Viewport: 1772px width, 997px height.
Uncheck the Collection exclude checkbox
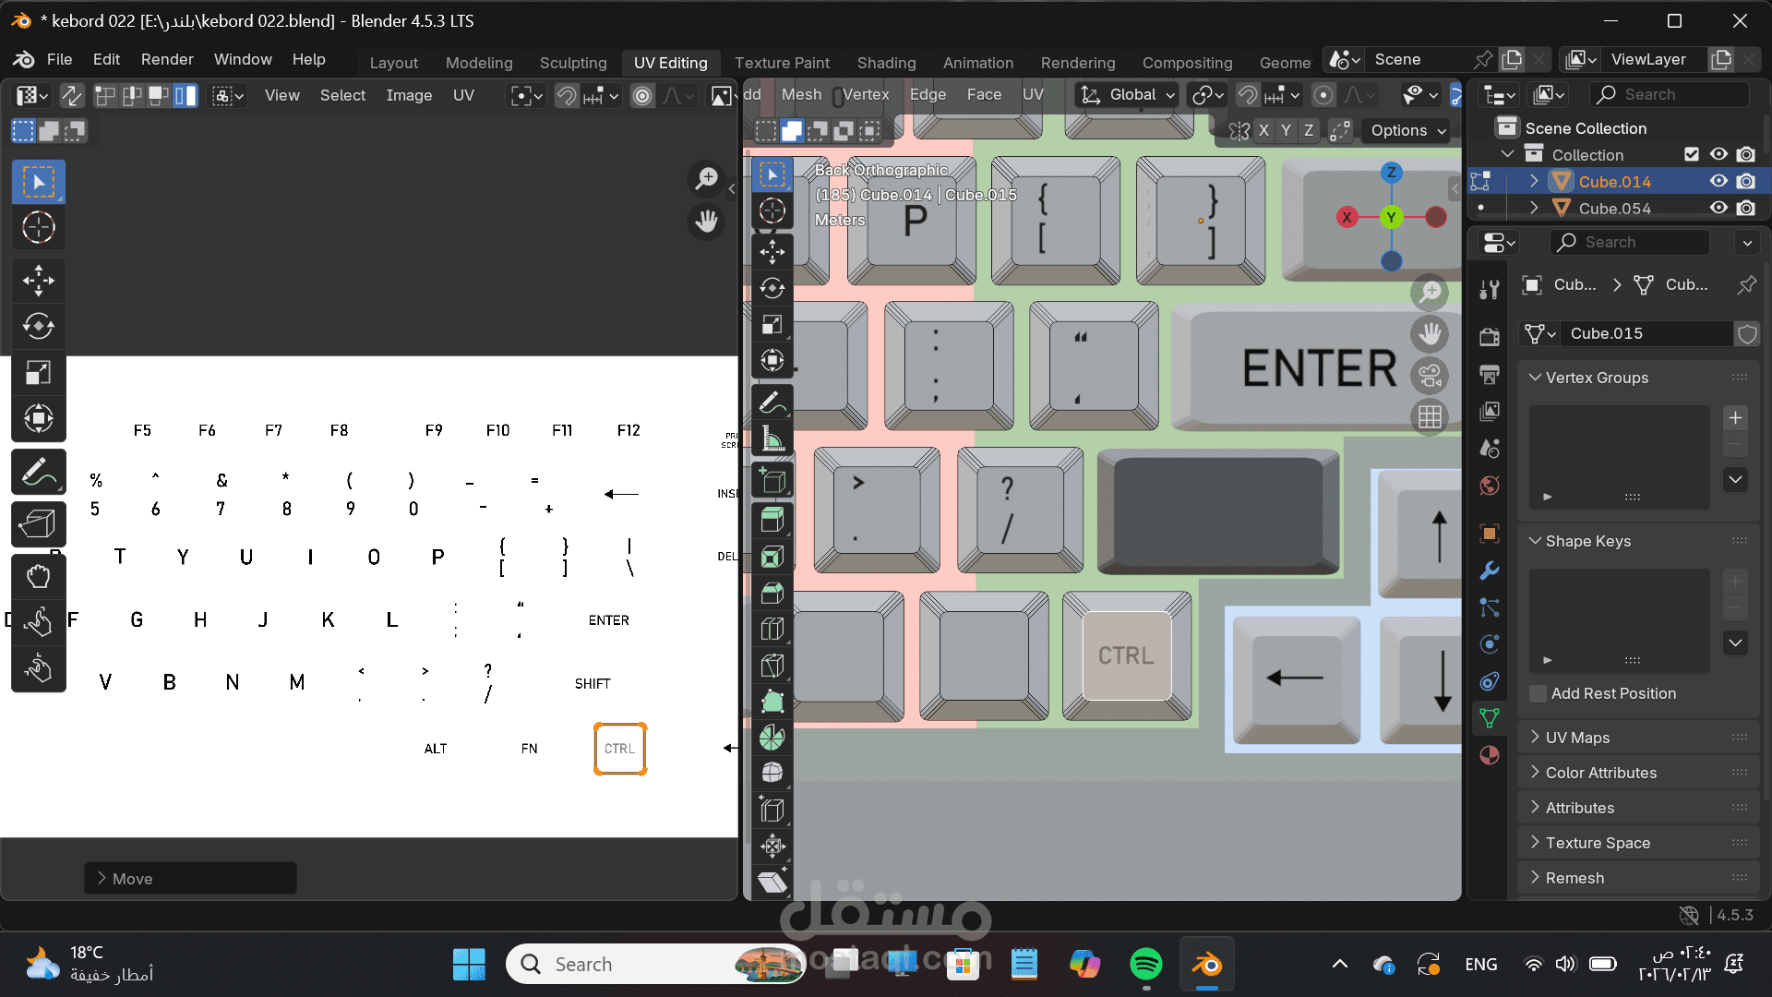coord(1691,154)
